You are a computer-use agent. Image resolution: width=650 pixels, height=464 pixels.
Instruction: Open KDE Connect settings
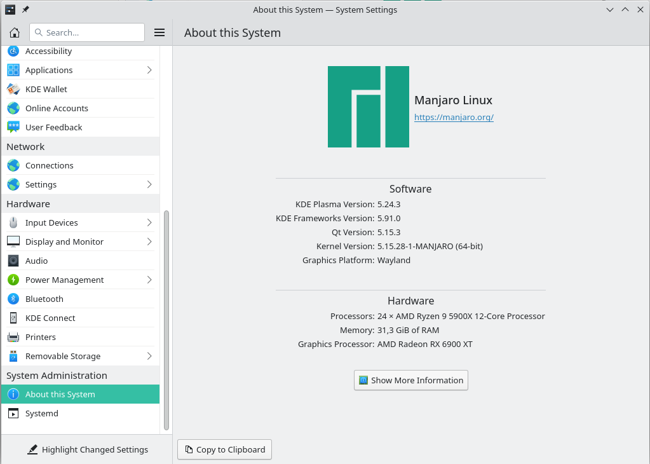tap(81, 318)
